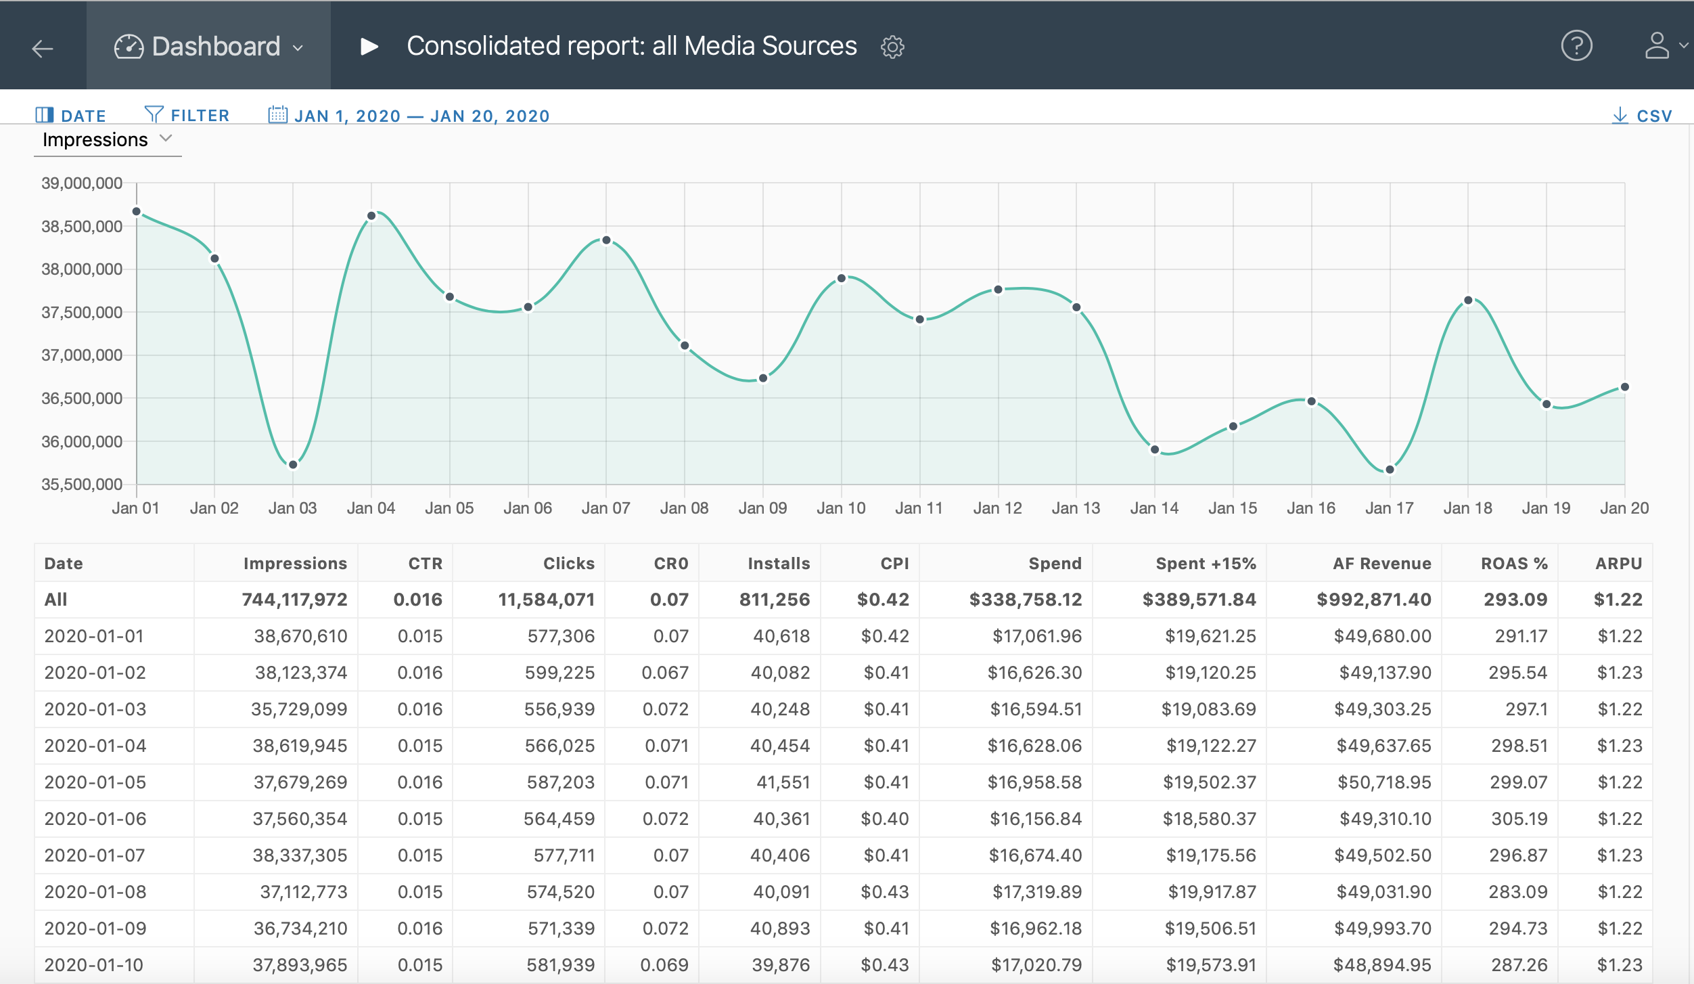Screen dimensions: 1694x984
Task: Sort table by Impressions column header
Action: tap(295, 563)
